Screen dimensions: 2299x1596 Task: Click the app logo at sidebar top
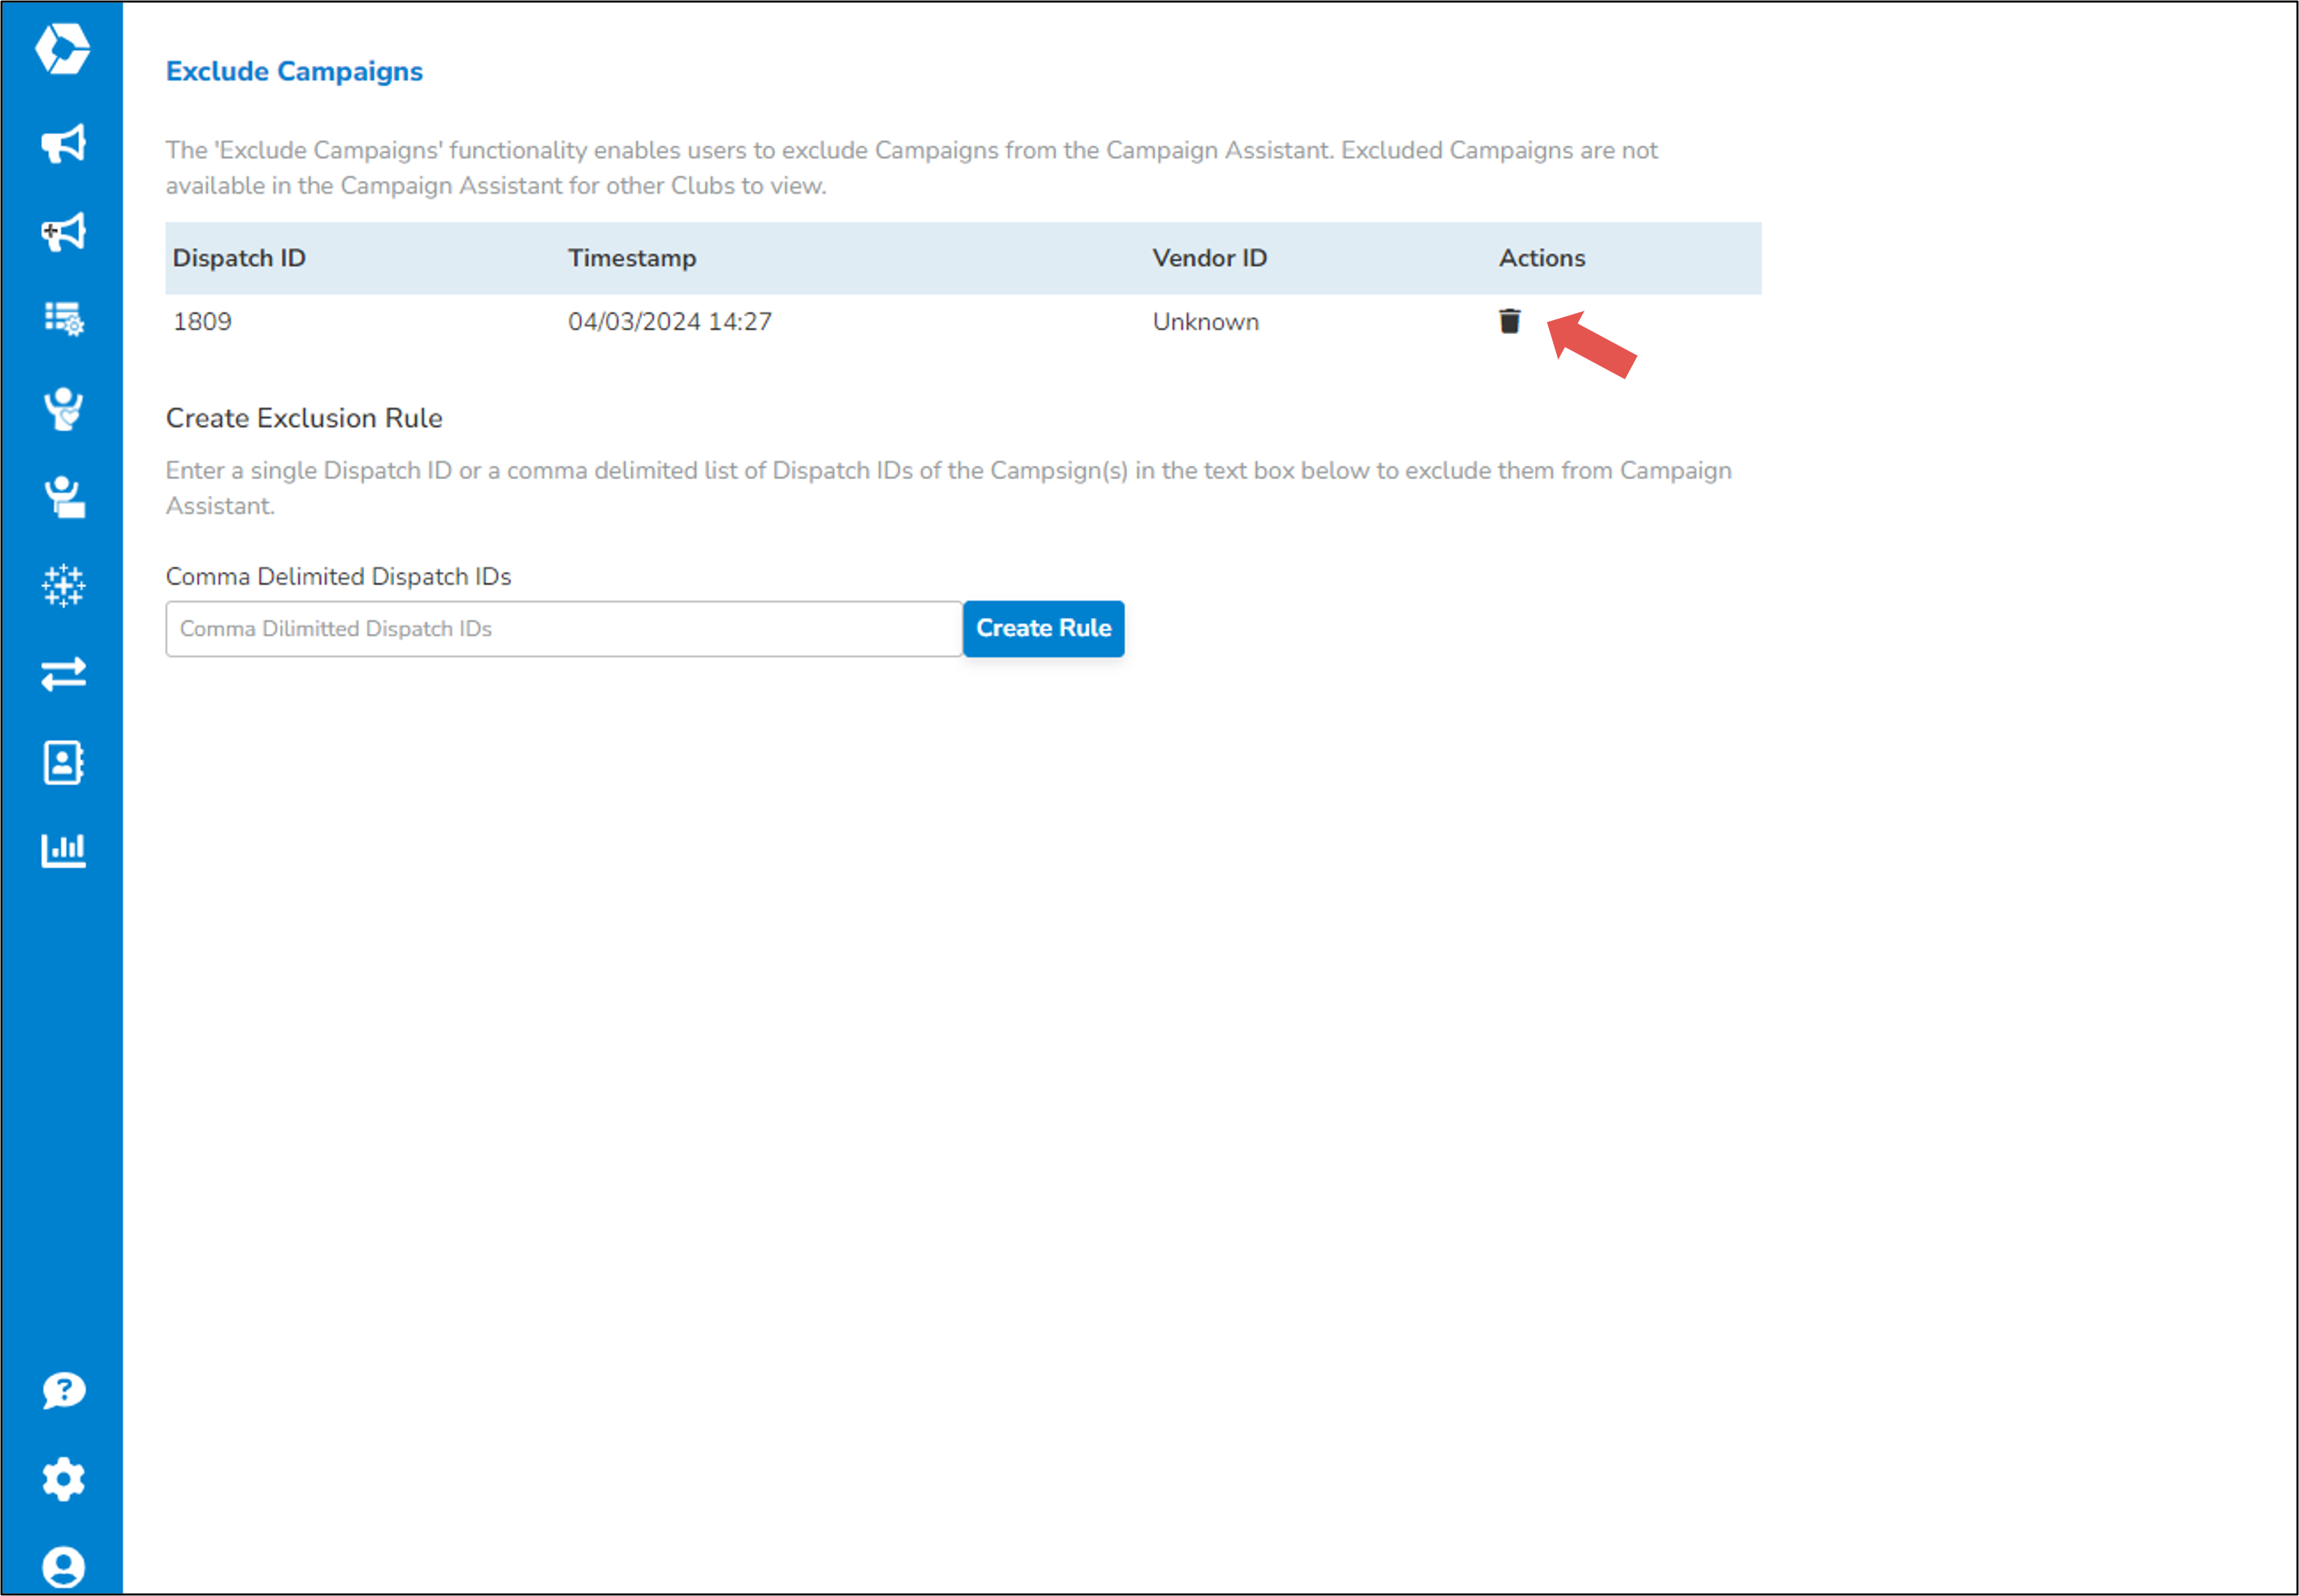[x=63, y=48]
